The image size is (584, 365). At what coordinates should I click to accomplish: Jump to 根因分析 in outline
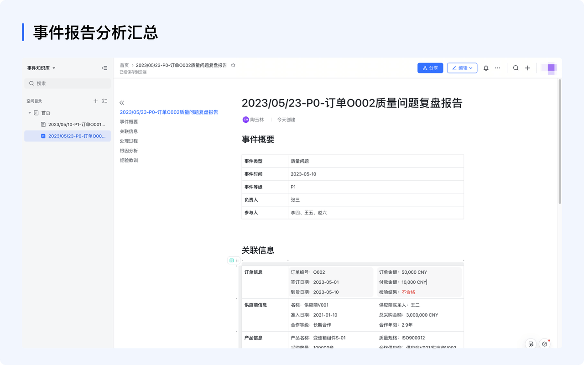[129, 151]
